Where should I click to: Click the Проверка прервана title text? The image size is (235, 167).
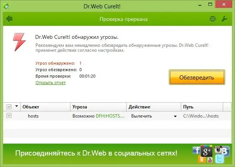pos(124,19)
